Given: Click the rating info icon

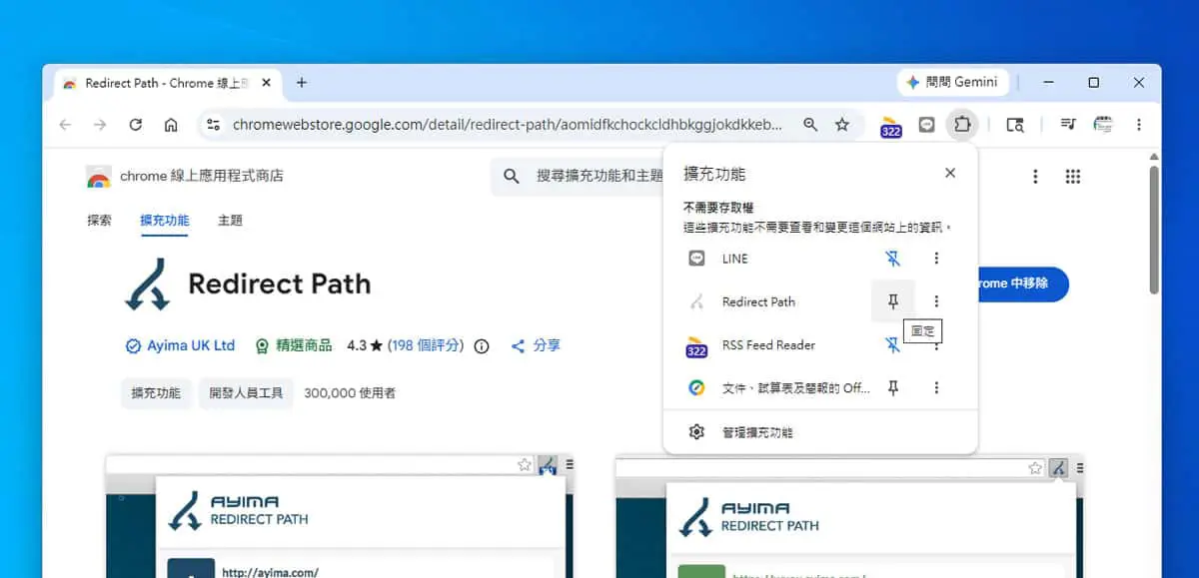Looking at the screenshot, I should pos(482,346).
